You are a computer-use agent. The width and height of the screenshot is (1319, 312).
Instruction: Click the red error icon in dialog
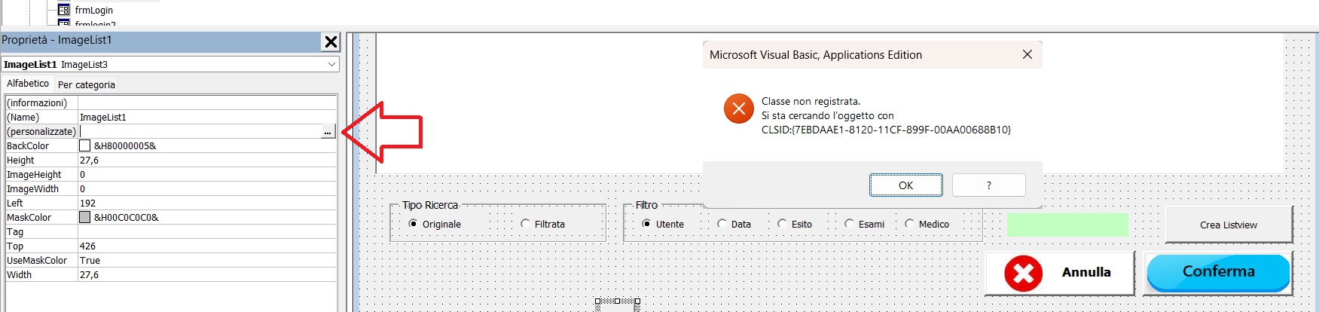pyautogui.click(x=738, y=109)
